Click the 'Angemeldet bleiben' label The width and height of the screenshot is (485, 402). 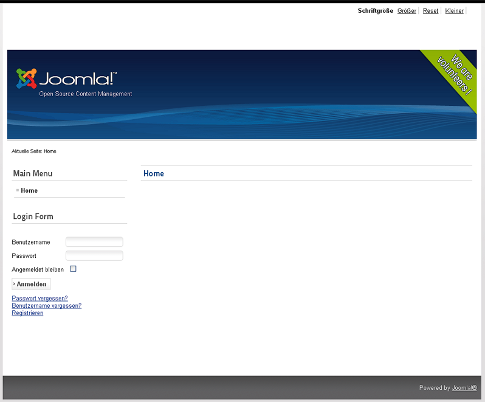[x=38, y=269]
